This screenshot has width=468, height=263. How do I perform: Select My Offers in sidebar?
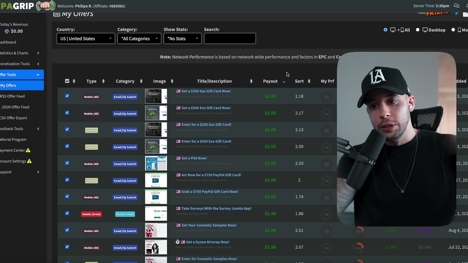click(21, 85)
